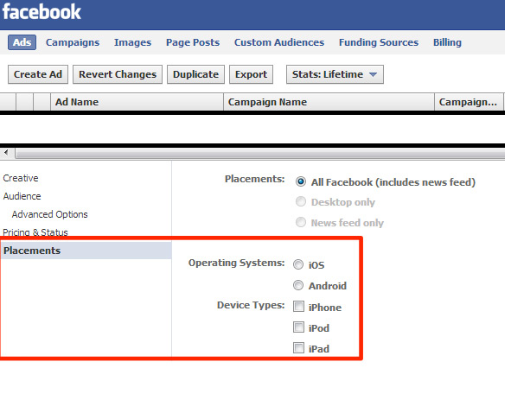Click the Create Ad button
This screenshot has width=511, height=400.
coord(38,74)
